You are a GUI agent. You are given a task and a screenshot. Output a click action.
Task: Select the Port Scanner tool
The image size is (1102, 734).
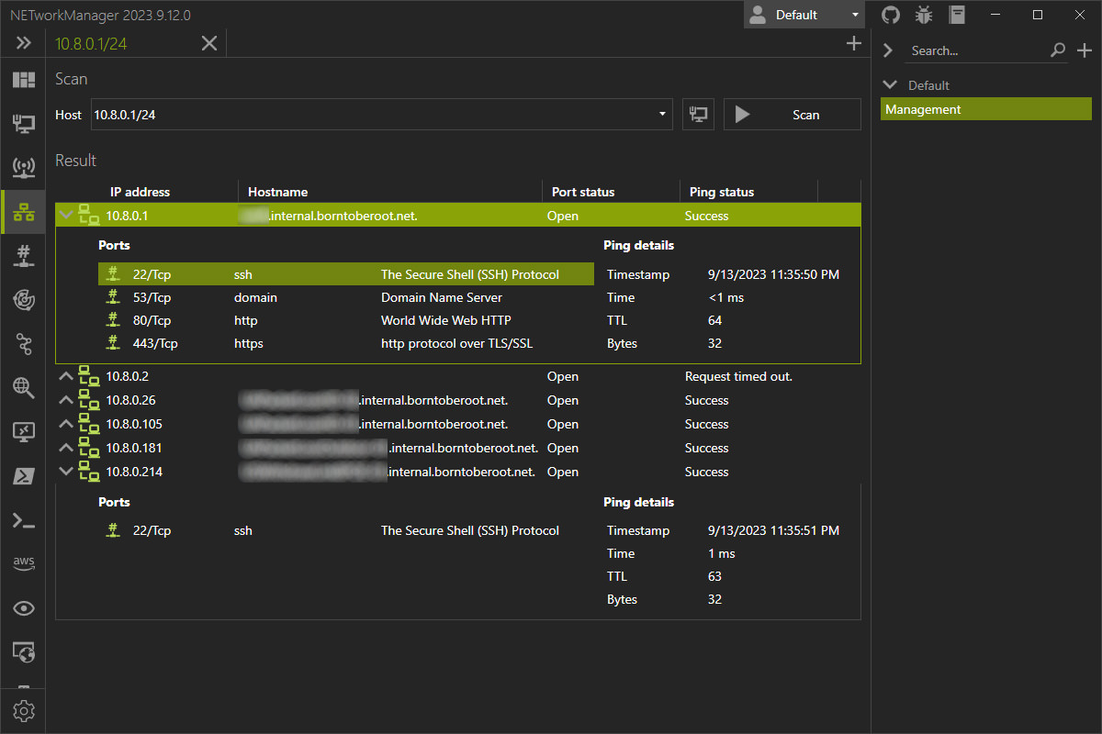(x=24, y=256)
